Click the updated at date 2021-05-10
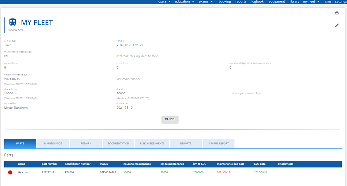Image resolution: width=347 pixels, height=186 pixels. coord(124,108)
